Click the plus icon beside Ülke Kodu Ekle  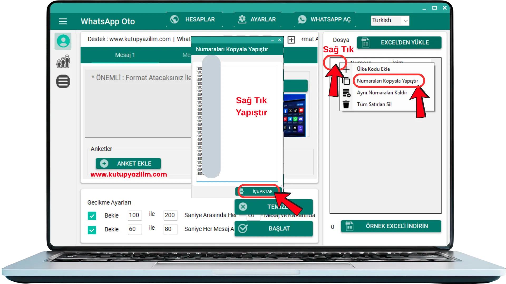(346, 69)
